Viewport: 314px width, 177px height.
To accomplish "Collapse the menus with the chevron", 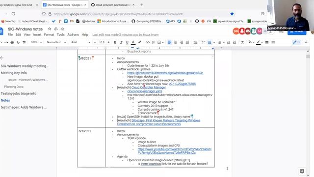I will click(x=306, y=42).
